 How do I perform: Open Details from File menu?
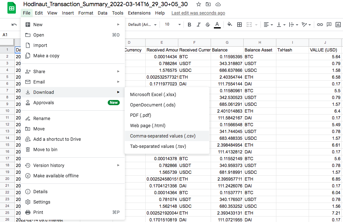coord(73,192)
